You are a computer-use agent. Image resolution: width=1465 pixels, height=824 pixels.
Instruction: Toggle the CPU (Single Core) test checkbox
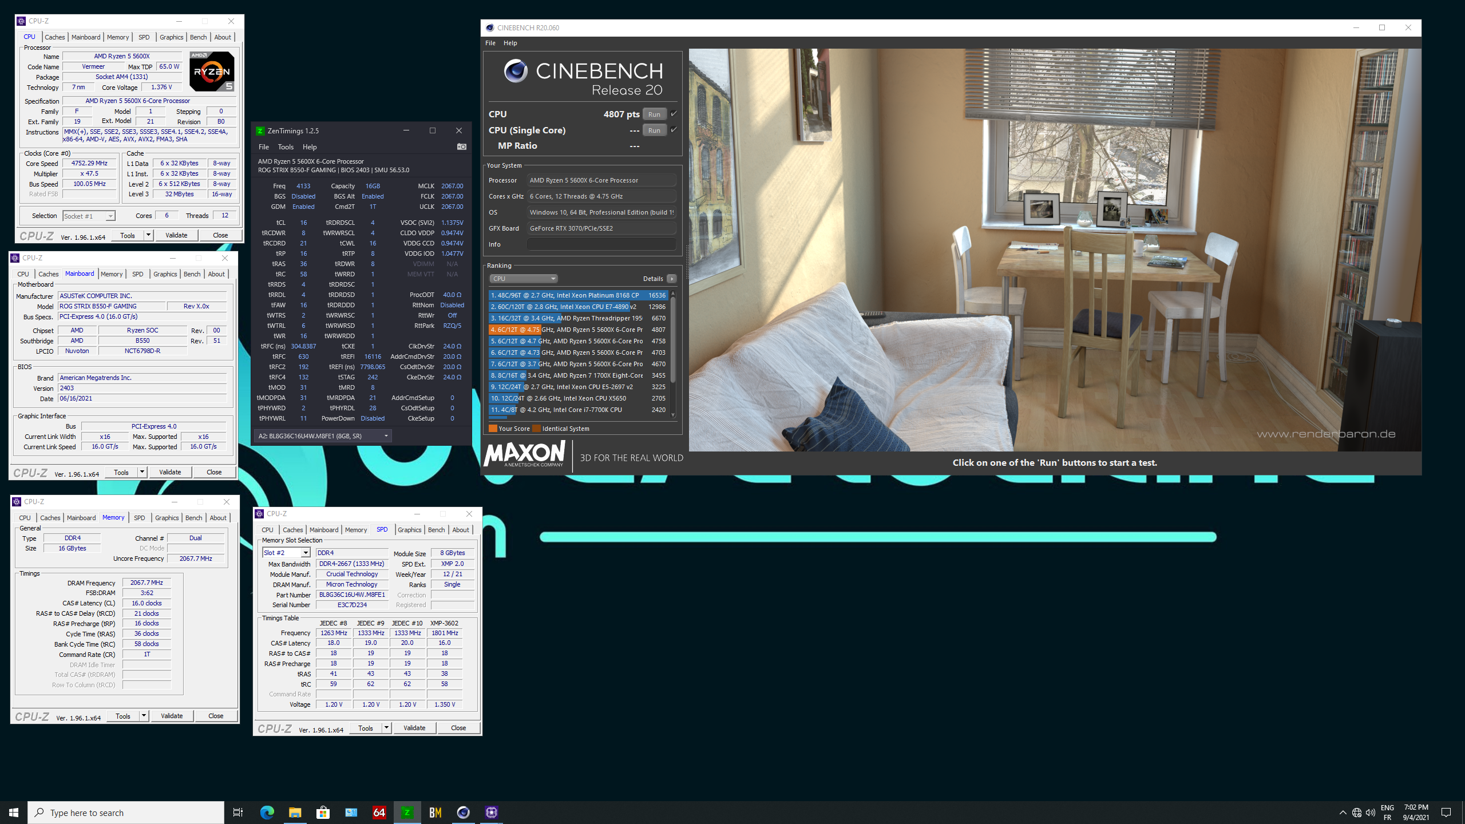point(674,130)
